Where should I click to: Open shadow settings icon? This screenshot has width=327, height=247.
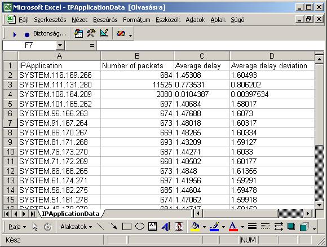(291, 227)
